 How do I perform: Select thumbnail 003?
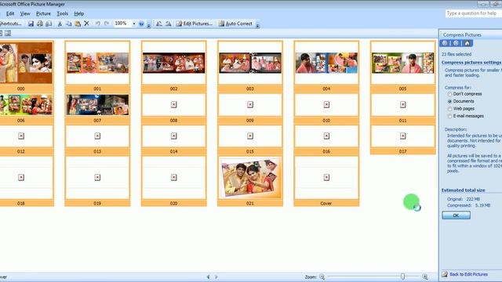click(x=250, y=67)
